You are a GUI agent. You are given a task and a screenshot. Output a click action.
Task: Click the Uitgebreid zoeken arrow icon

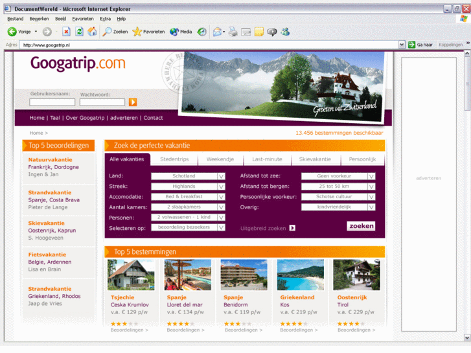292,228
